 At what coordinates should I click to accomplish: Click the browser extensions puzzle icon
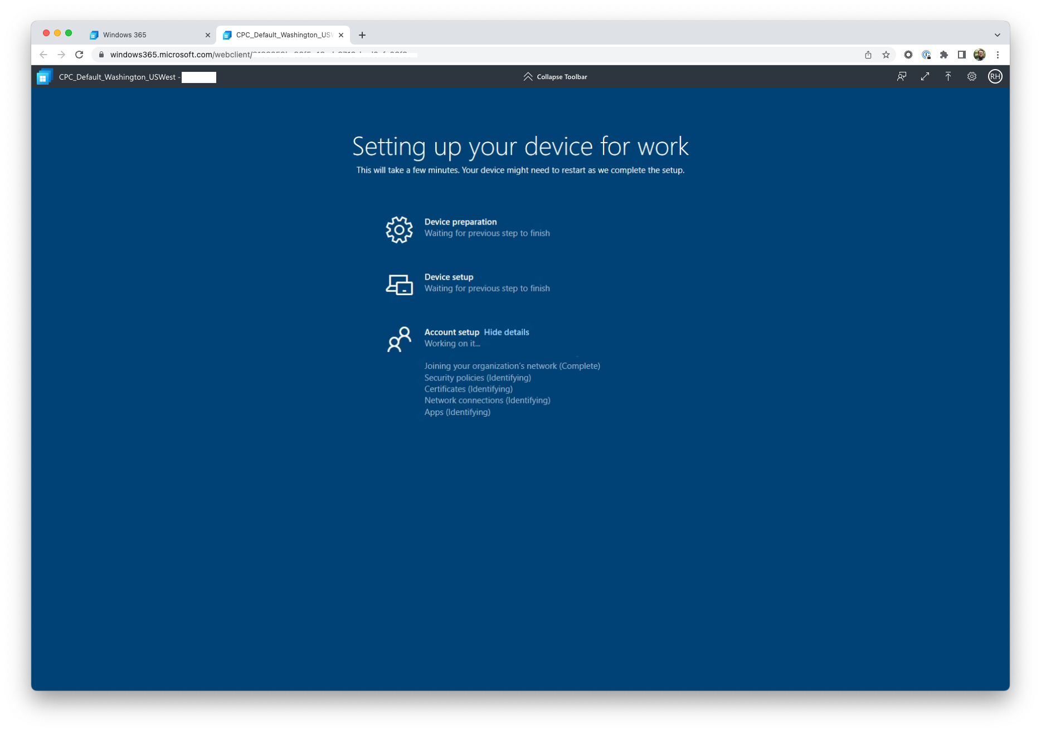pos(944,55)
